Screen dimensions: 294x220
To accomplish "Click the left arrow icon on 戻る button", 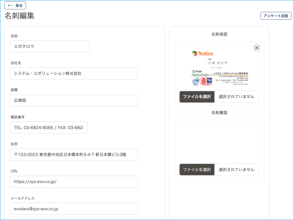I will click(11, 5).
